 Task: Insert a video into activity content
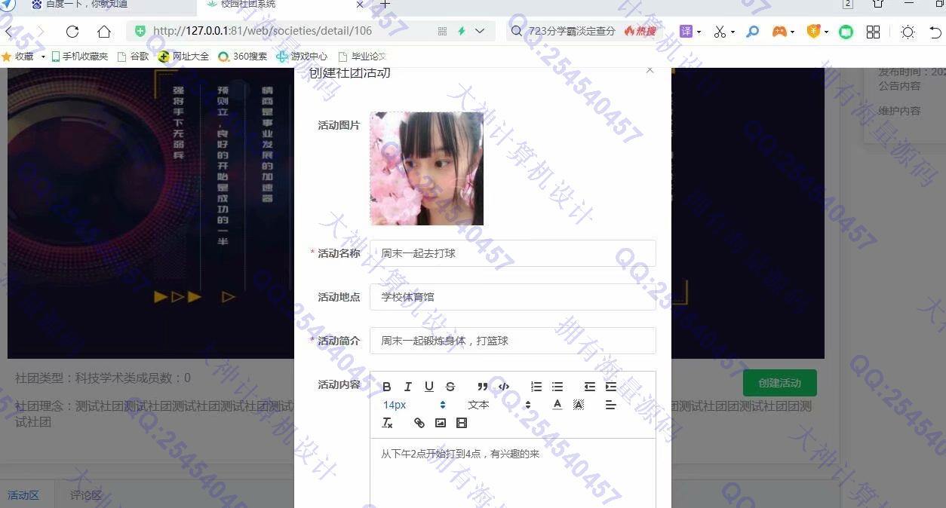click(x=462, y=423)
